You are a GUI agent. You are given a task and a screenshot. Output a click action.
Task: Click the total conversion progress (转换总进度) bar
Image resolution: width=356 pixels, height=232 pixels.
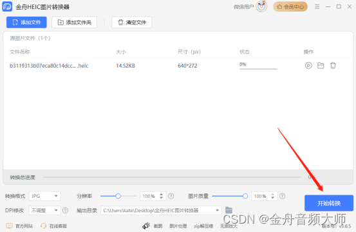(x=172, y=177)
